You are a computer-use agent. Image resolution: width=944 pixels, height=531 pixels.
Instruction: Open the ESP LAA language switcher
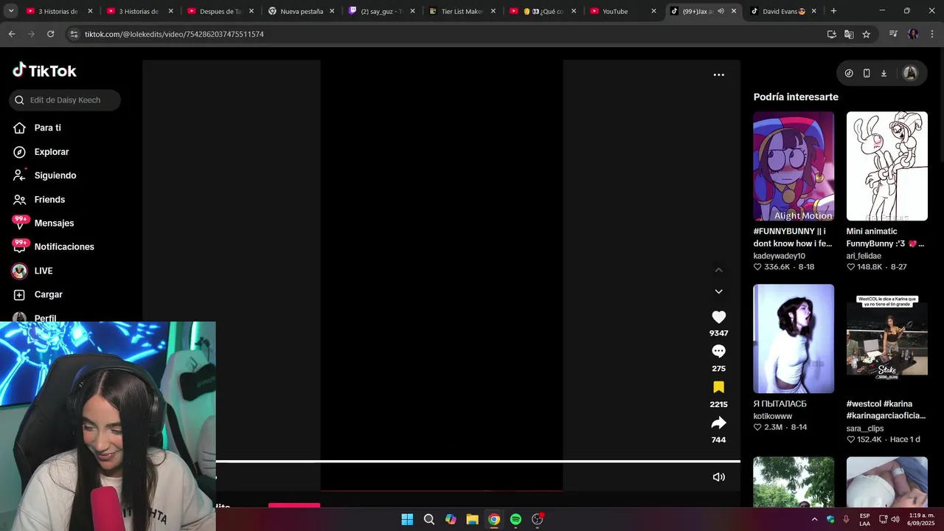pyautogui.click(x=864, y=519)
